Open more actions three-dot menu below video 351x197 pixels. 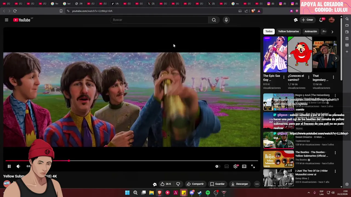click(x=257, y=184)
